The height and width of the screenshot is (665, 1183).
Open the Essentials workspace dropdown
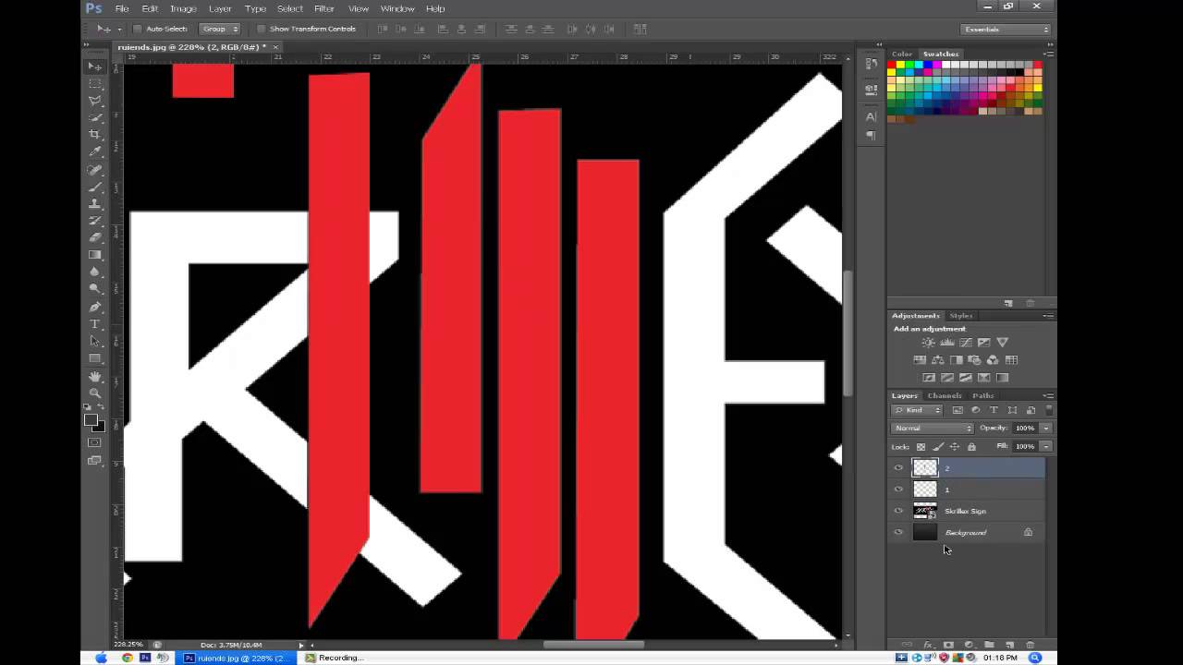point(1006,30)
